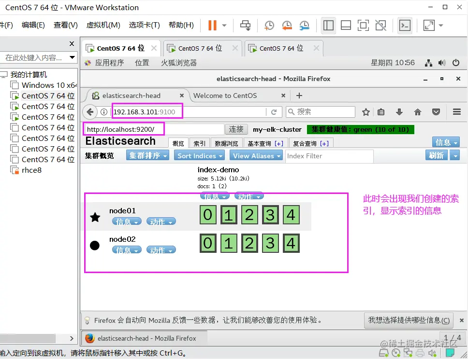The width and height of the screenshot is (468, 359).
Task: Click 火狐浏览器 in the top panel
Action: [x=179, y=63]
